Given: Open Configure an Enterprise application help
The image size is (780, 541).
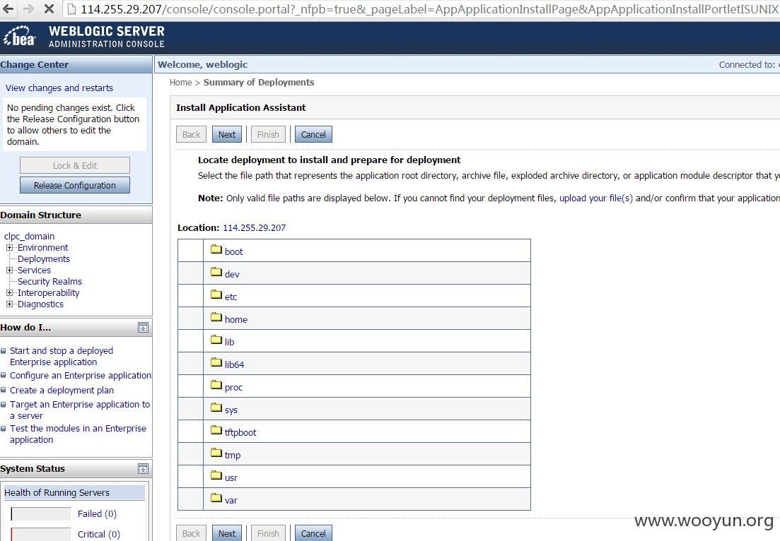Looking at the screenshot, I should pos(81,376).
